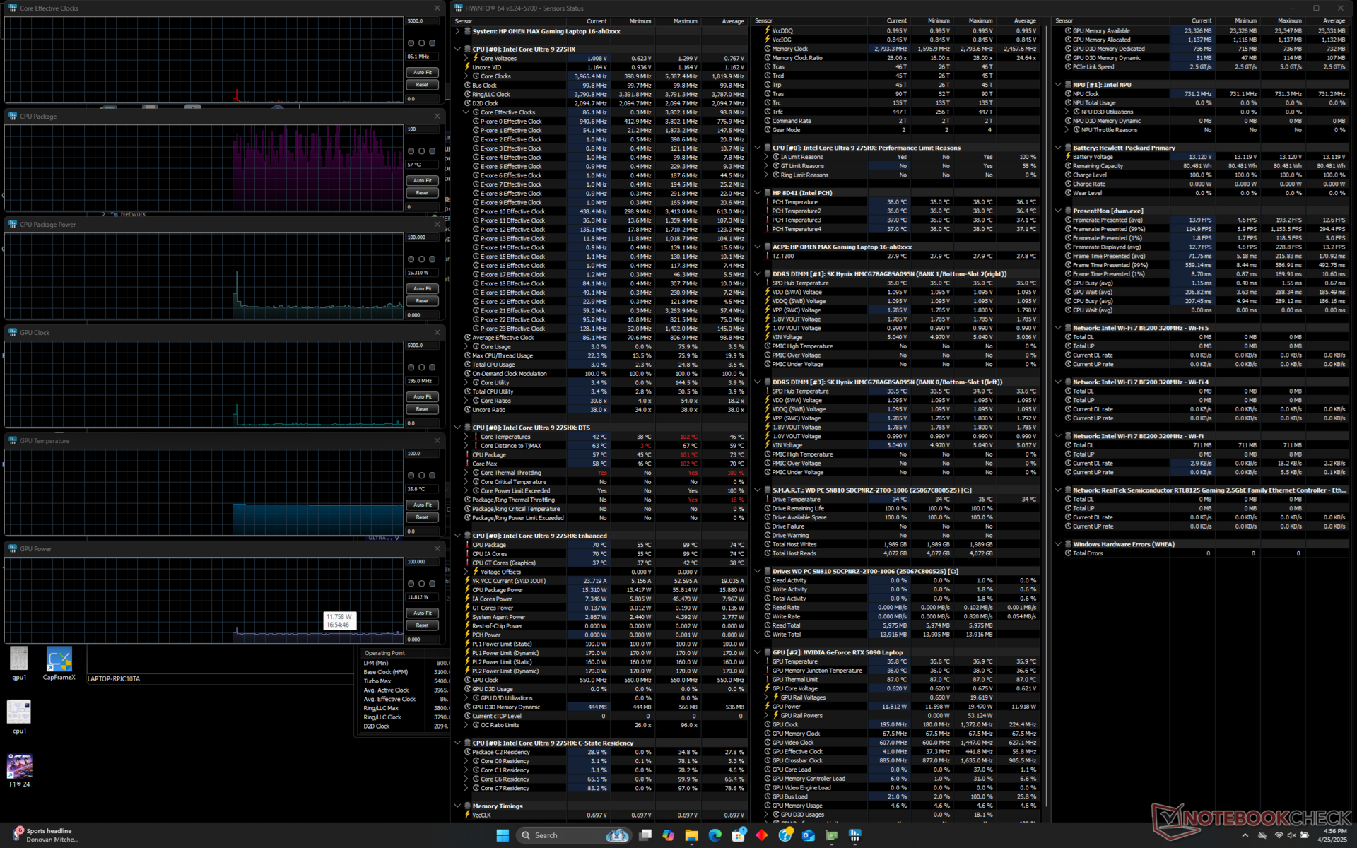Open the Microsoft Store taskbar icon
This screenshot has width=1357, height=848.
click(738, 835)
